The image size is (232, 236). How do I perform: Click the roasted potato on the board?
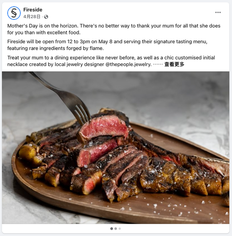28,152
